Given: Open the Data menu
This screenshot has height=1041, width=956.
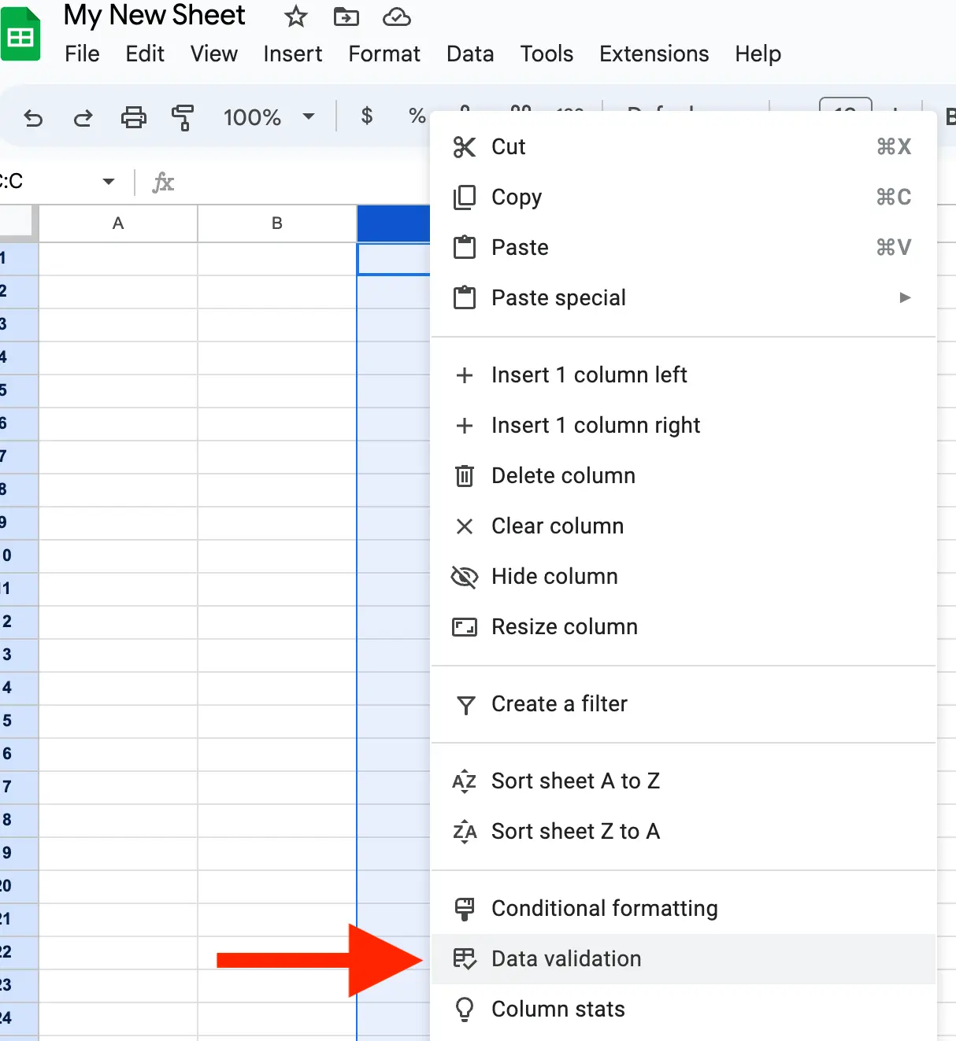Looking at the screenshot, I should click(469, 54).
